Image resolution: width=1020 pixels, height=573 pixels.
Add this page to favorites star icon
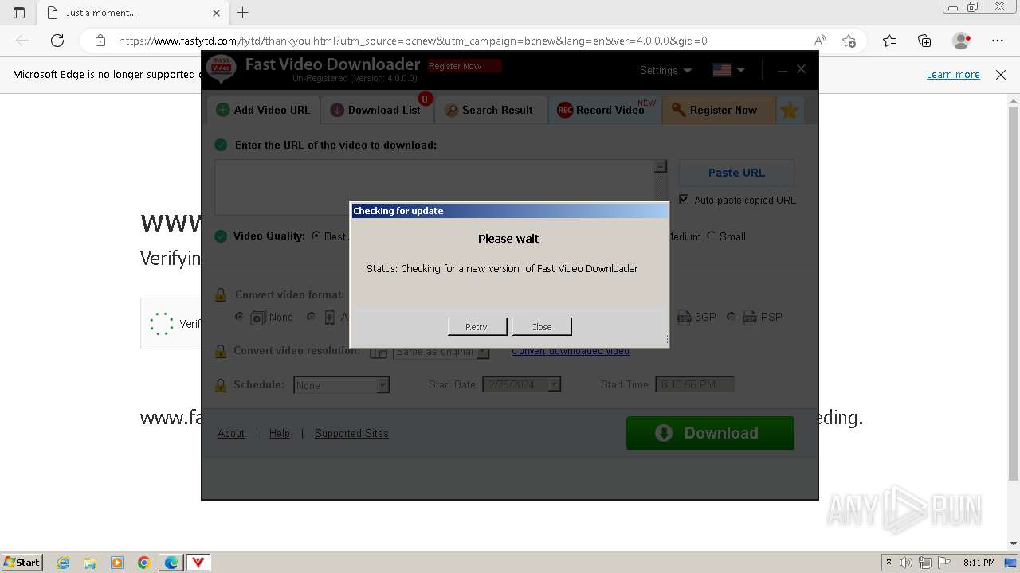tap(849, 41)
